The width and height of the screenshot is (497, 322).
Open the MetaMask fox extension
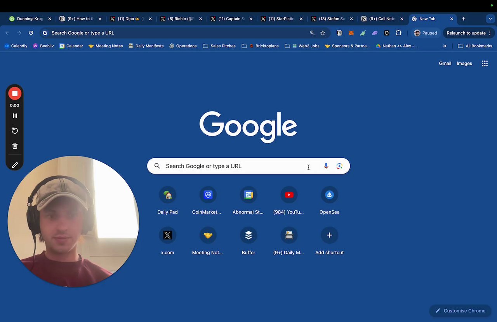tap(351, 33)
